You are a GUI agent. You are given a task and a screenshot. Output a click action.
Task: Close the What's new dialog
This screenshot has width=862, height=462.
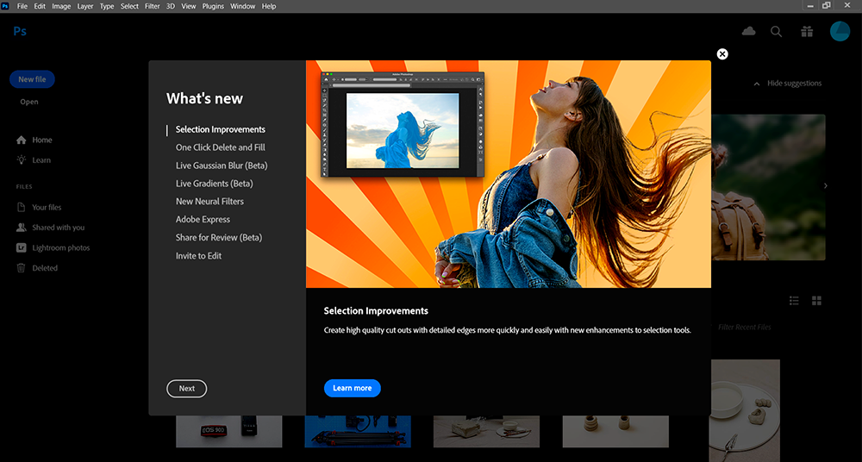722,54
